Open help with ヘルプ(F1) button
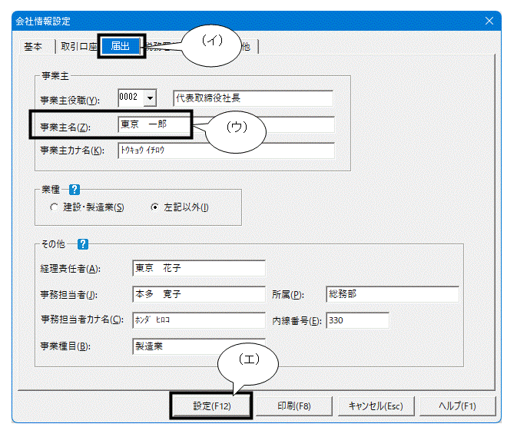The height and width of the screenshot is (447, 517). click(458, 406)
